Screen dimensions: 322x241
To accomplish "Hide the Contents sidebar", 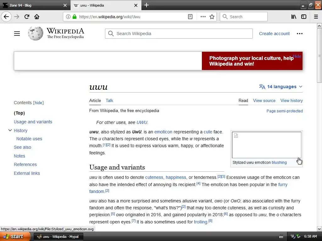I will pos(38,103).
